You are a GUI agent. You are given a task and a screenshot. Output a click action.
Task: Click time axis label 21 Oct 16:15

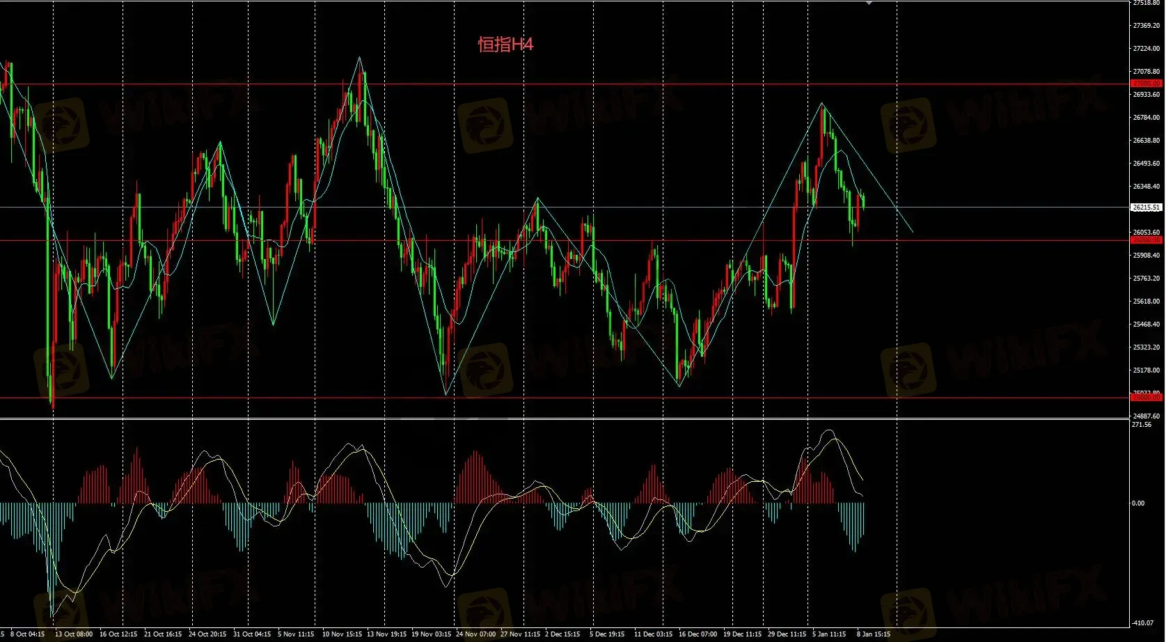point(163,634)
